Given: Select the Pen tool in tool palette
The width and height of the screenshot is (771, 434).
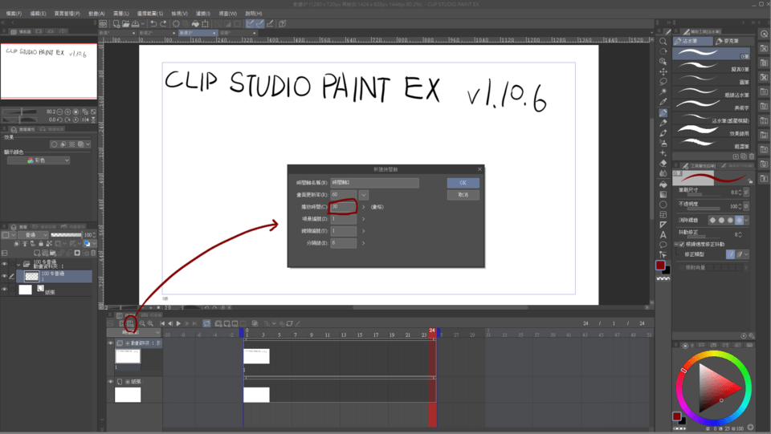Looking at the screenshot, I should click(x=663, y=113).
